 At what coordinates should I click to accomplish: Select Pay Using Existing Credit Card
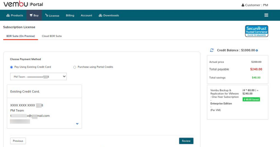pyautogui.click(x=12, y=67)
